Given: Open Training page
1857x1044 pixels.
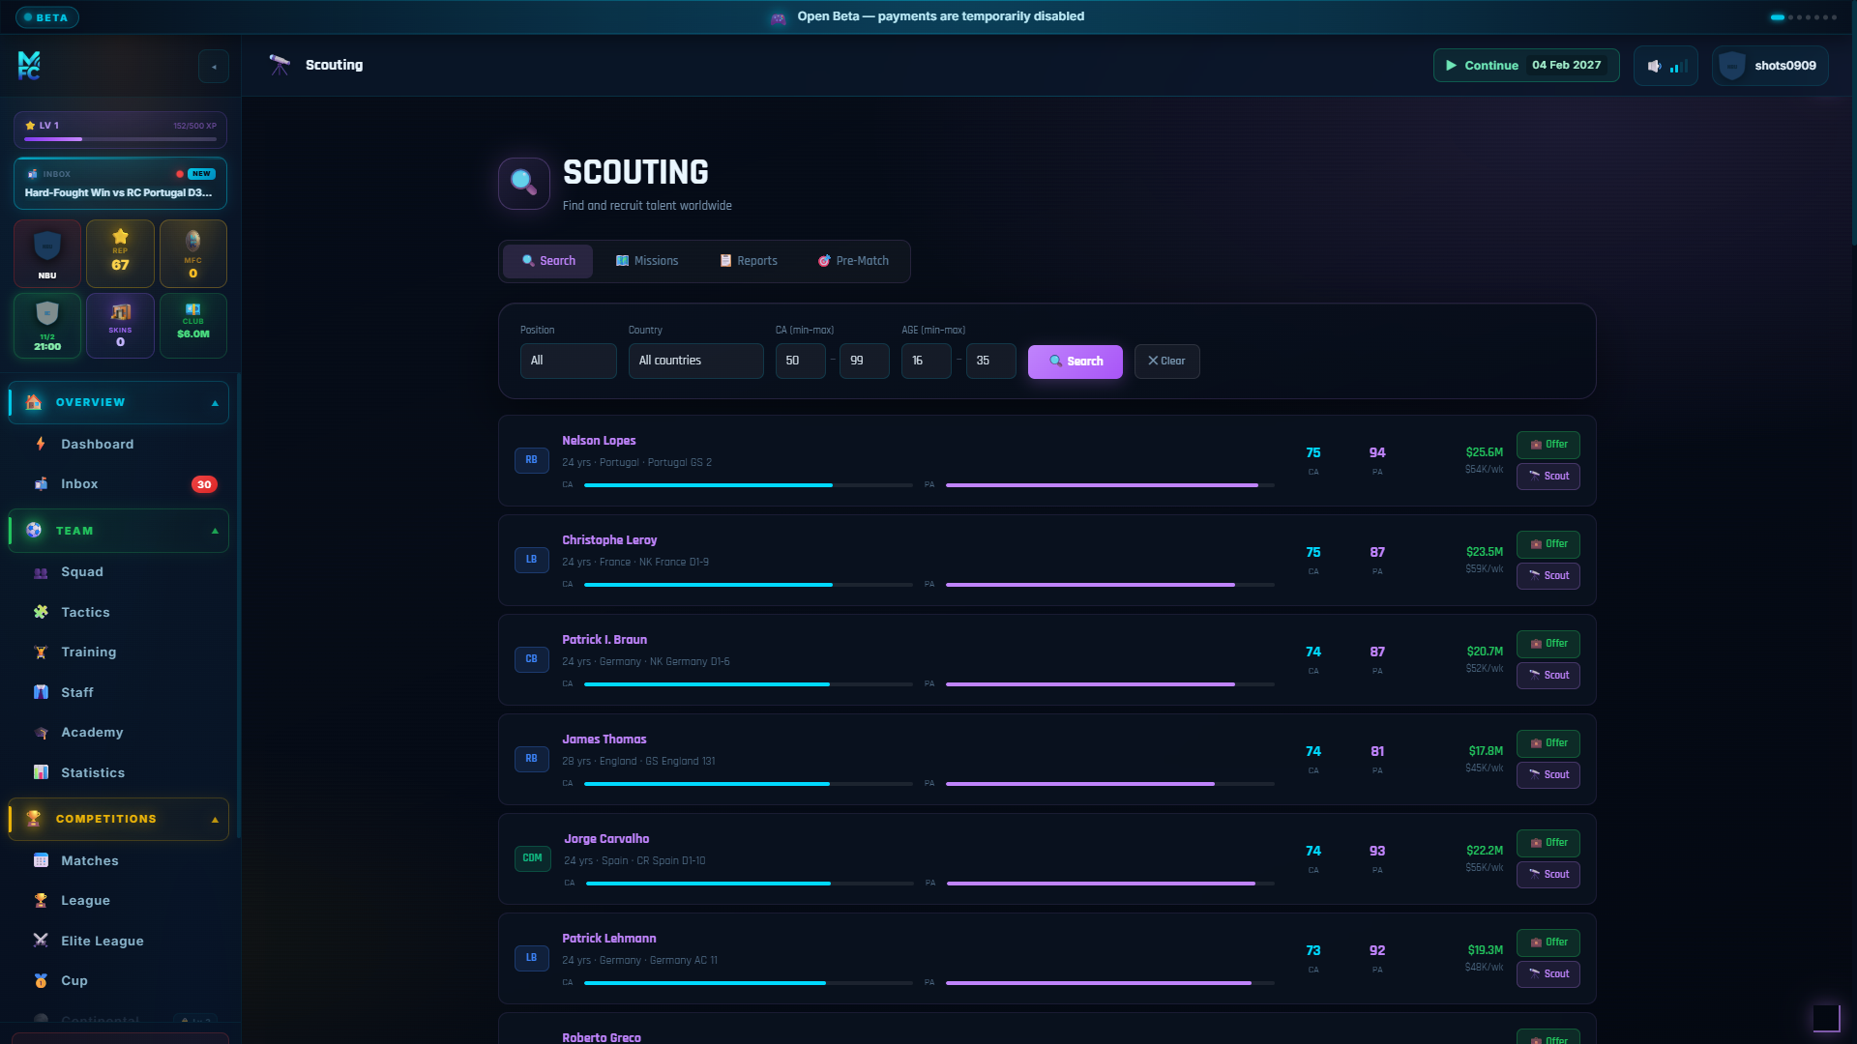Looking at the screenshot, I should tap(118, 652).
